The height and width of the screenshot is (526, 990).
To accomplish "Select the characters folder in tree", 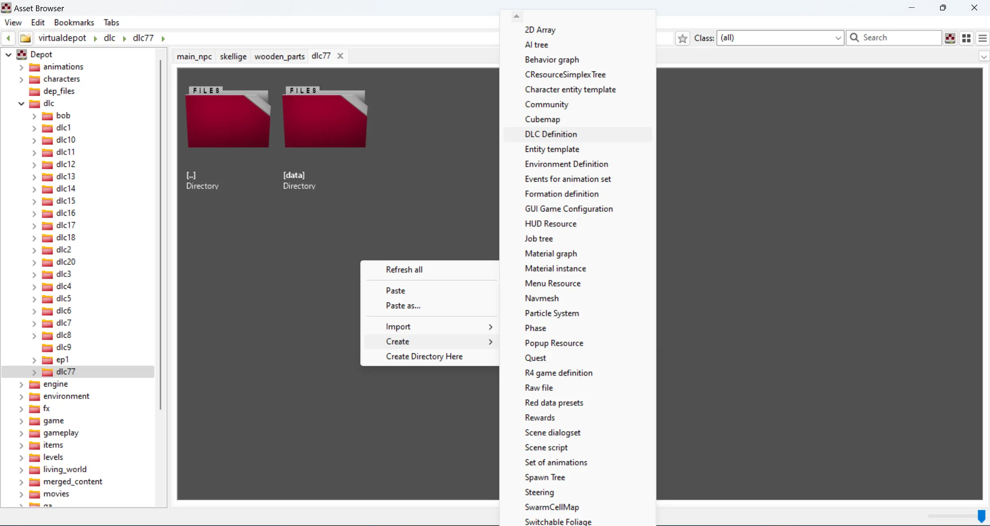I will tap(62, 79).
